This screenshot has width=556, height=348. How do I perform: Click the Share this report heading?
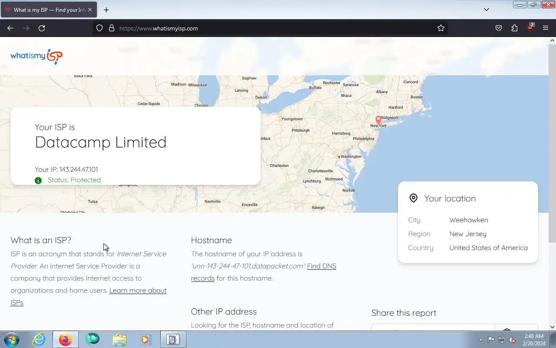404,313
